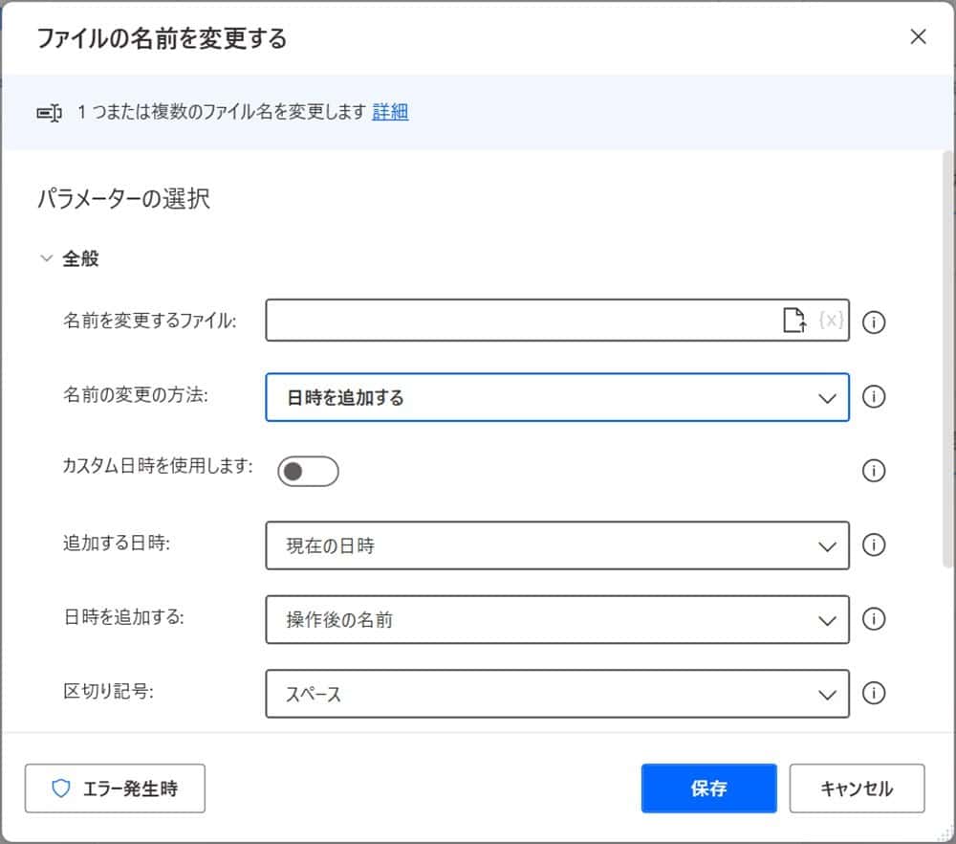The width and height of the screenshot is (956, 844).
Task: Click the rename action icon in the dialog header
Action: point(49,112)
